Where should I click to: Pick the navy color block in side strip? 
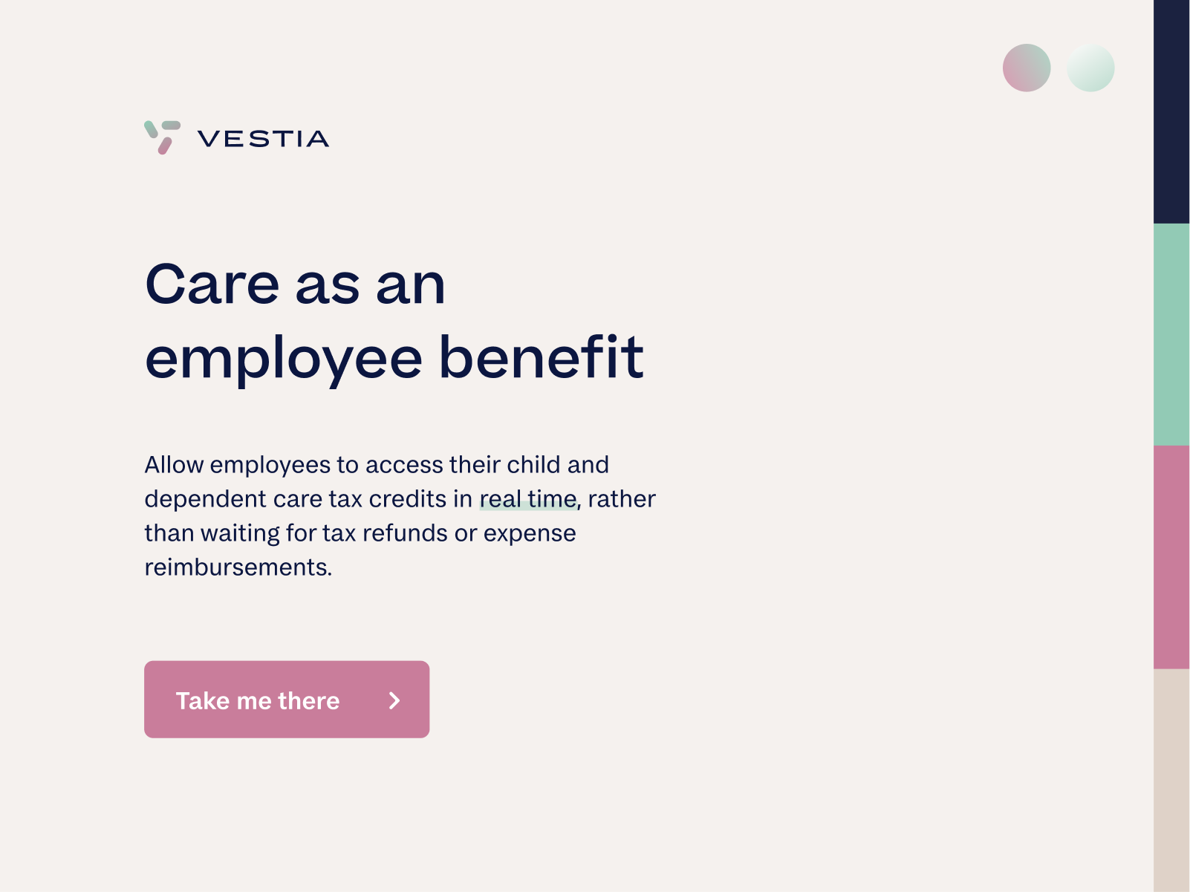click(1171, 111)
